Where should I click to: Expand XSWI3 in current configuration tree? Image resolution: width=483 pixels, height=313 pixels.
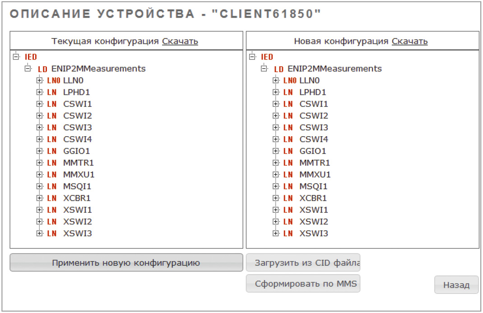point(39,233)
